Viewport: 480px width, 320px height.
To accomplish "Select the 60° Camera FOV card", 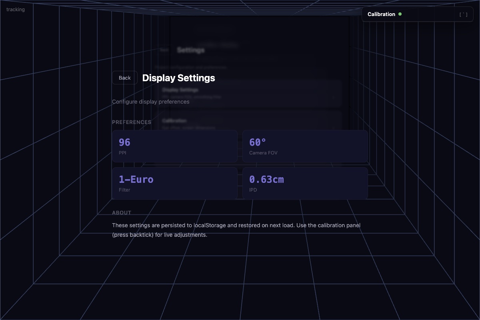I will tap(305, 146).
